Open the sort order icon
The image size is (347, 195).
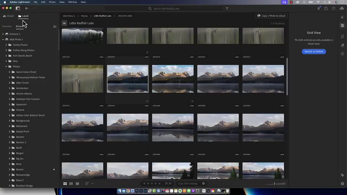87,183
